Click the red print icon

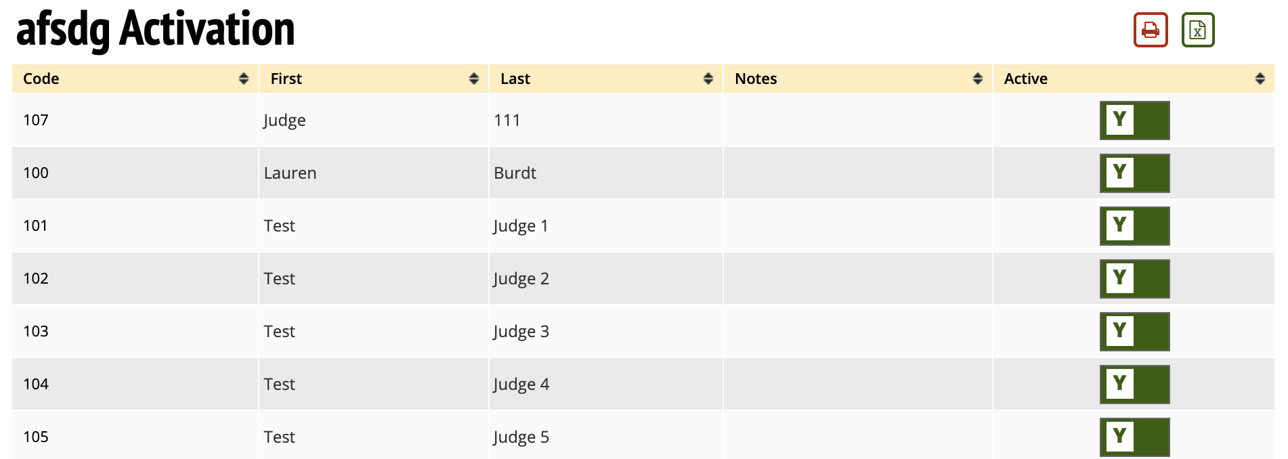[1151, 30]
